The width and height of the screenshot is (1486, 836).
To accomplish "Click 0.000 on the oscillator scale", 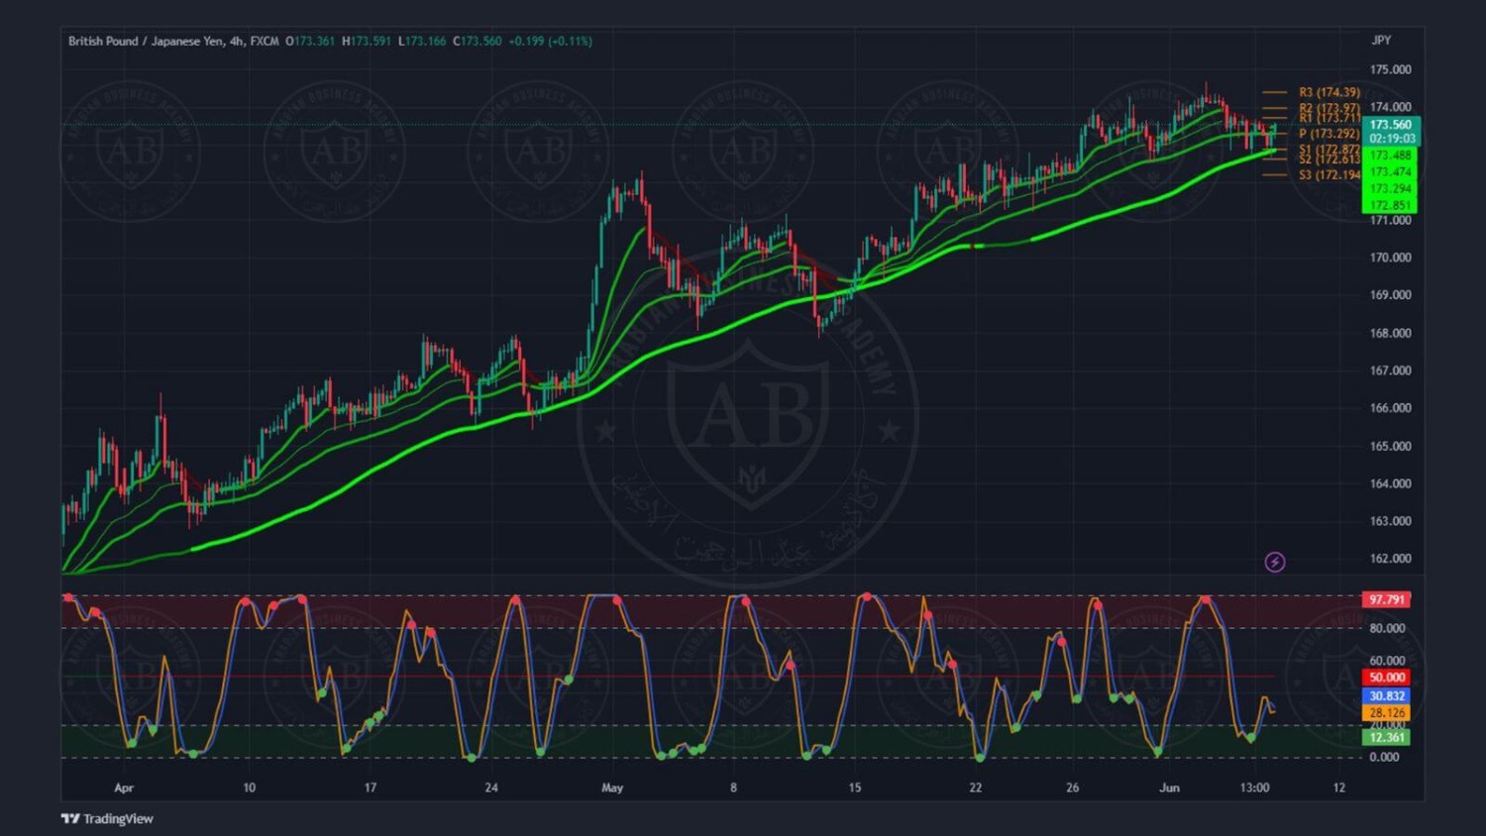I will tap(1384, 758).
